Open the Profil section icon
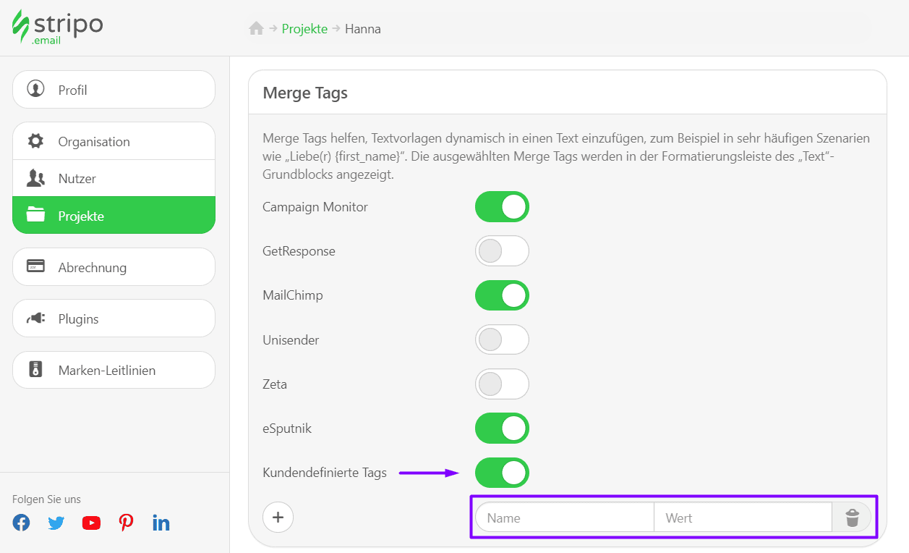This screenshot has width=909, height=553. coord(37,89)
